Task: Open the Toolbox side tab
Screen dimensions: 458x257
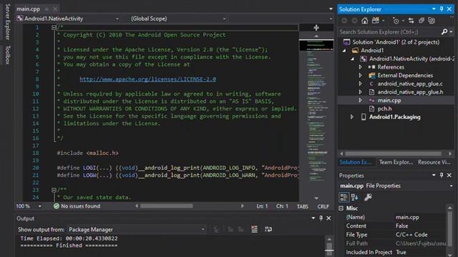Action: (8, 55)
